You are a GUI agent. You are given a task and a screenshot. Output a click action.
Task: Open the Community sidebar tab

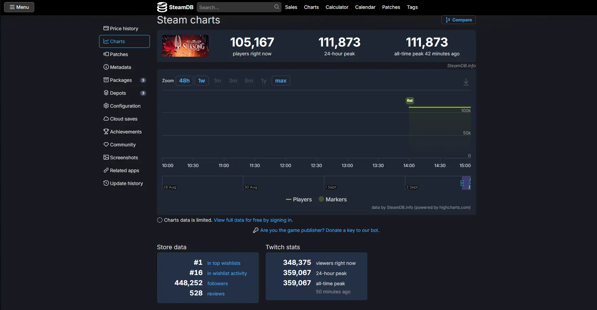pyautogui.click(x=124, y=145)
